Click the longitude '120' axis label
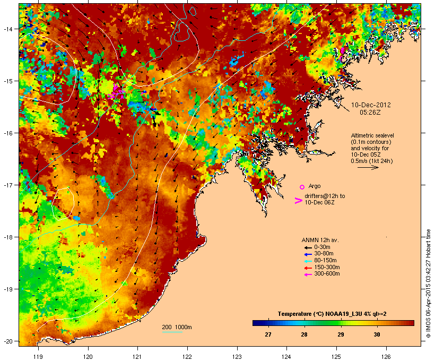This screenshot has width=435, height=361. pos(88,357)
